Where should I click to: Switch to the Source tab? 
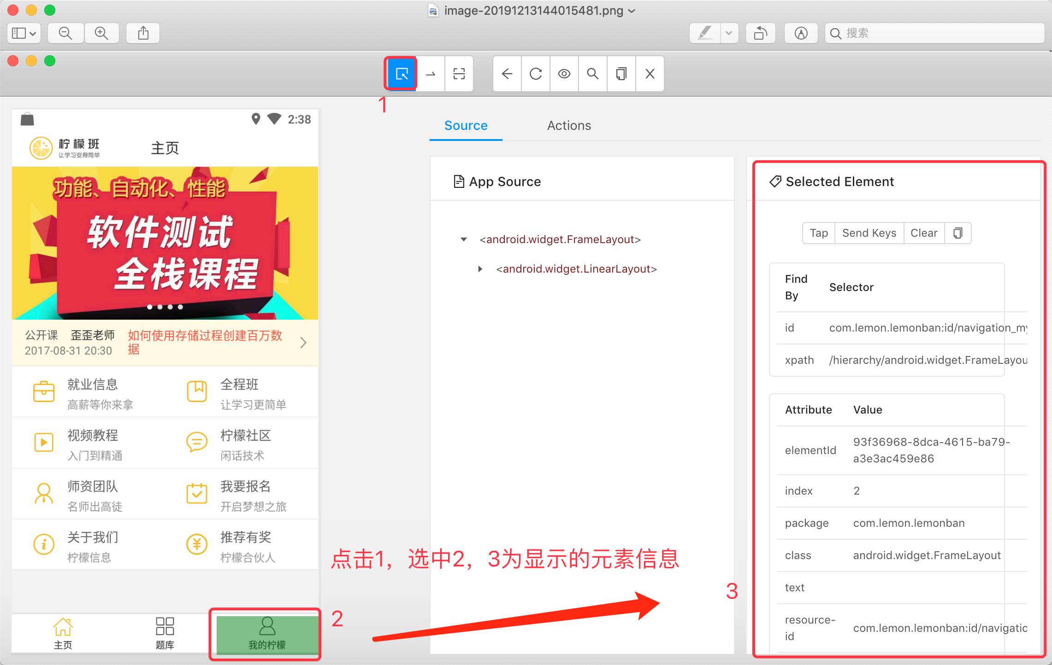[466, 126]
